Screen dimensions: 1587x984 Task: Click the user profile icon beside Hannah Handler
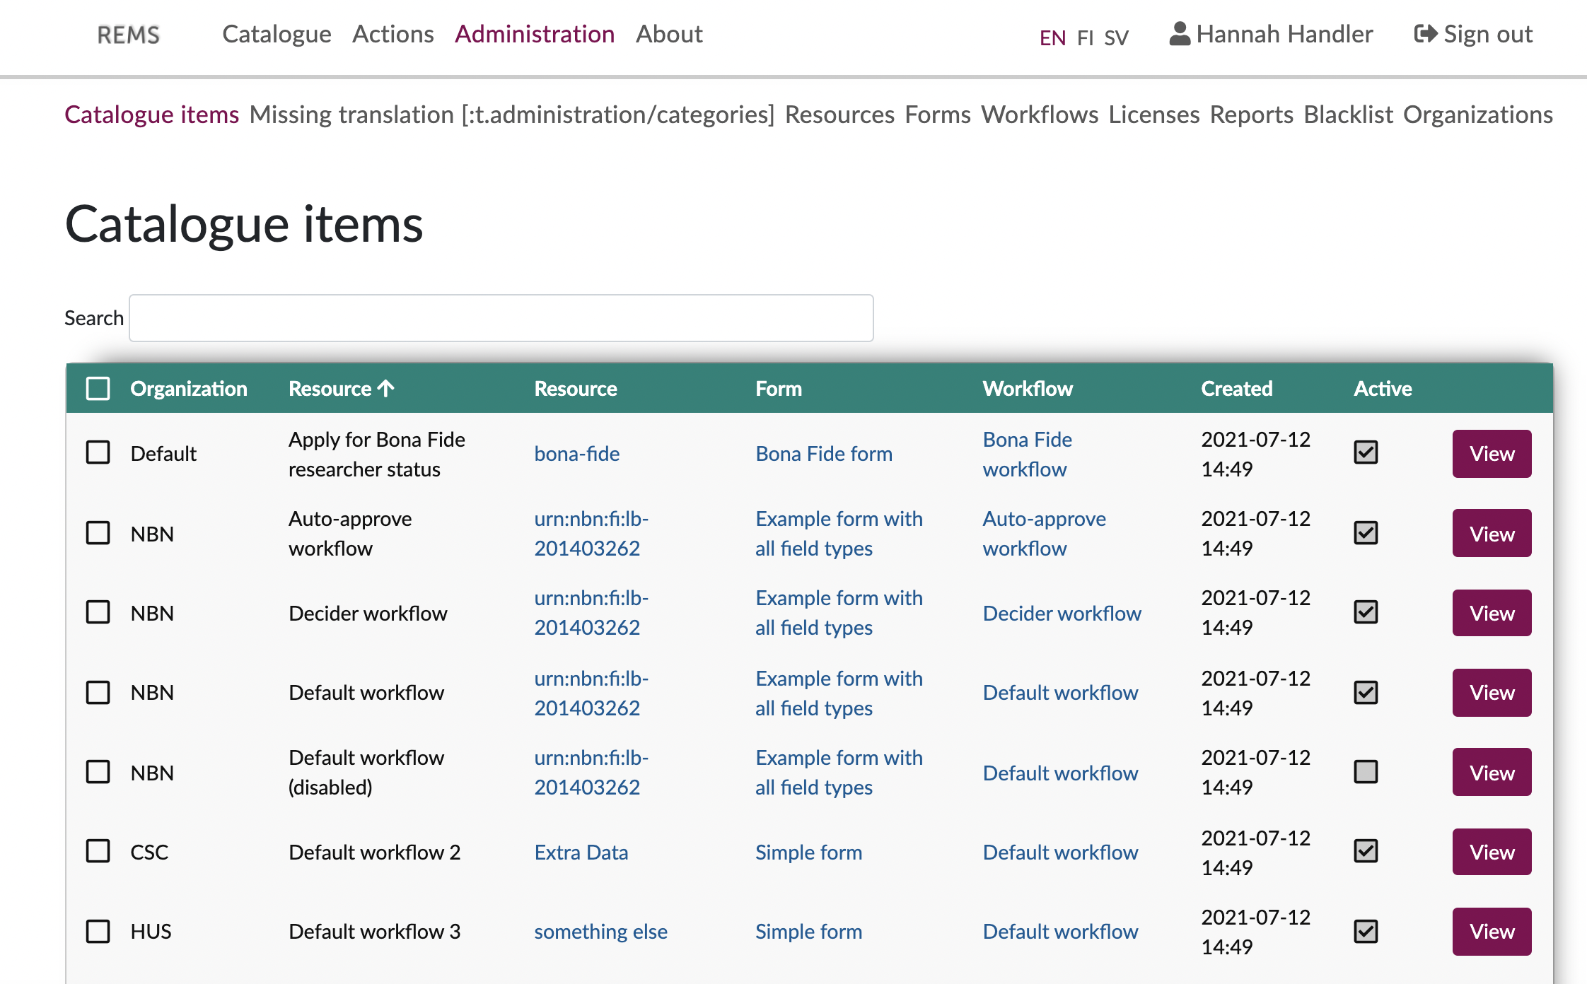point(1180,34)
